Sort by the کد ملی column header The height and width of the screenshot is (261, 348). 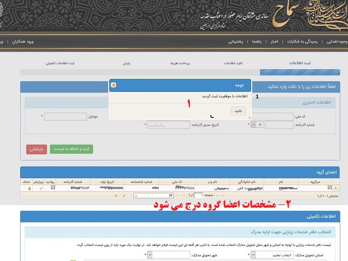[x=177, y=182]
